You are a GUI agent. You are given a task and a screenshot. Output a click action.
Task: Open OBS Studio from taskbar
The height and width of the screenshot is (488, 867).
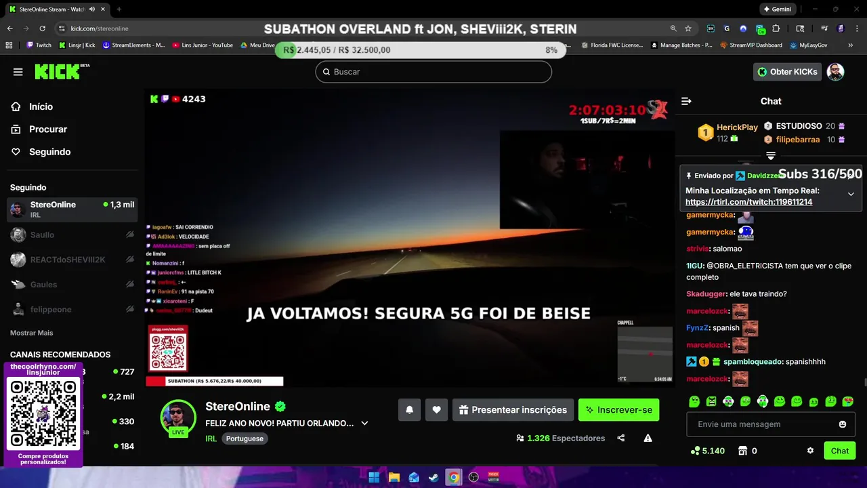click(473, 477)
